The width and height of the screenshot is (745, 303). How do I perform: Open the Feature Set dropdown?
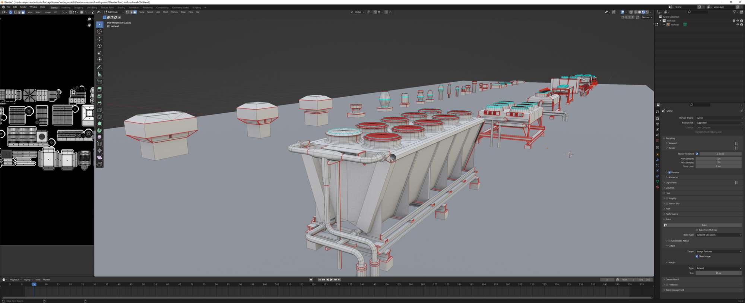(x=719, y=123)
